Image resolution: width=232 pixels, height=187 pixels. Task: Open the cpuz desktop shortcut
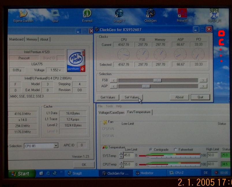tap(55, 16)
